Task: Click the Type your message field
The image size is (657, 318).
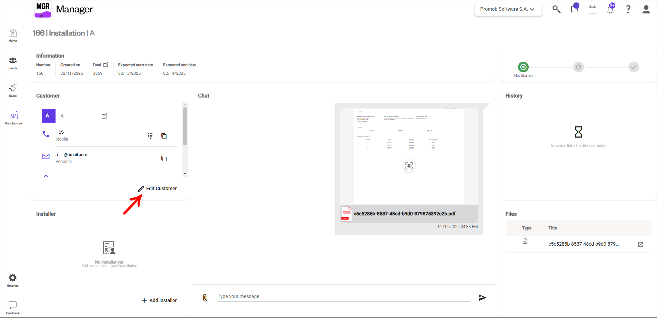Action: coord(344,296)
